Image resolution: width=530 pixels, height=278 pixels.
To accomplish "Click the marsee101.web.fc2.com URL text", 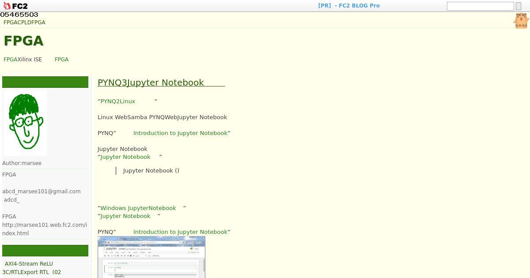I will coord(45,229).
